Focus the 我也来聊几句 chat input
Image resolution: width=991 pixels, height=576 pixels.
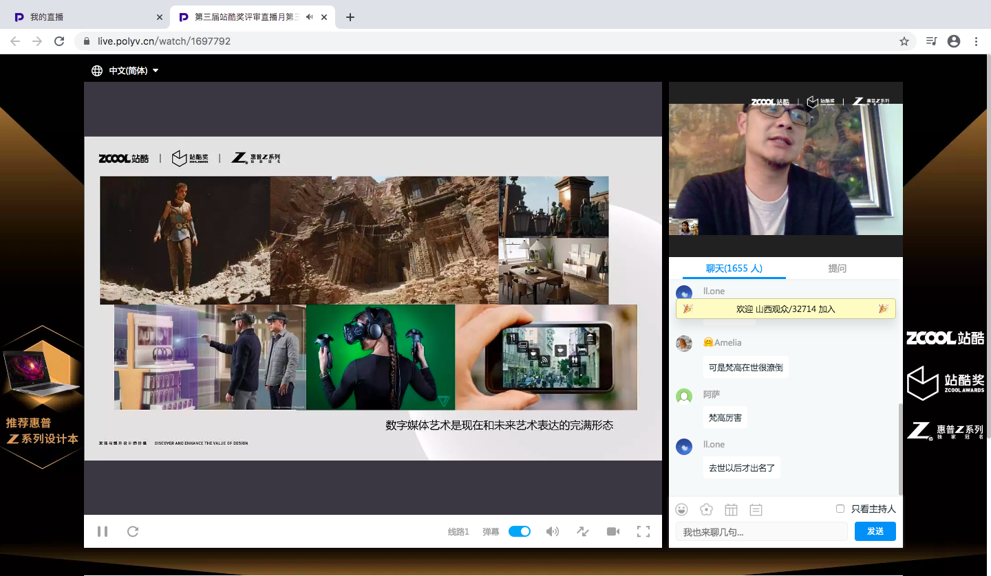(762, 531)
